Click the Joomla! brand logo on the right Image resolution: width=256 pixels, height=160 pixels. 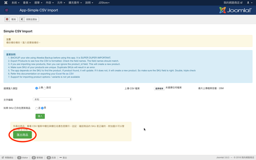[235, 10]
